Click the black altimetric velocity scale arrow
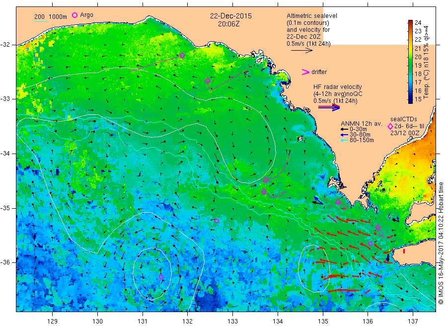 [x=302, y=51]
